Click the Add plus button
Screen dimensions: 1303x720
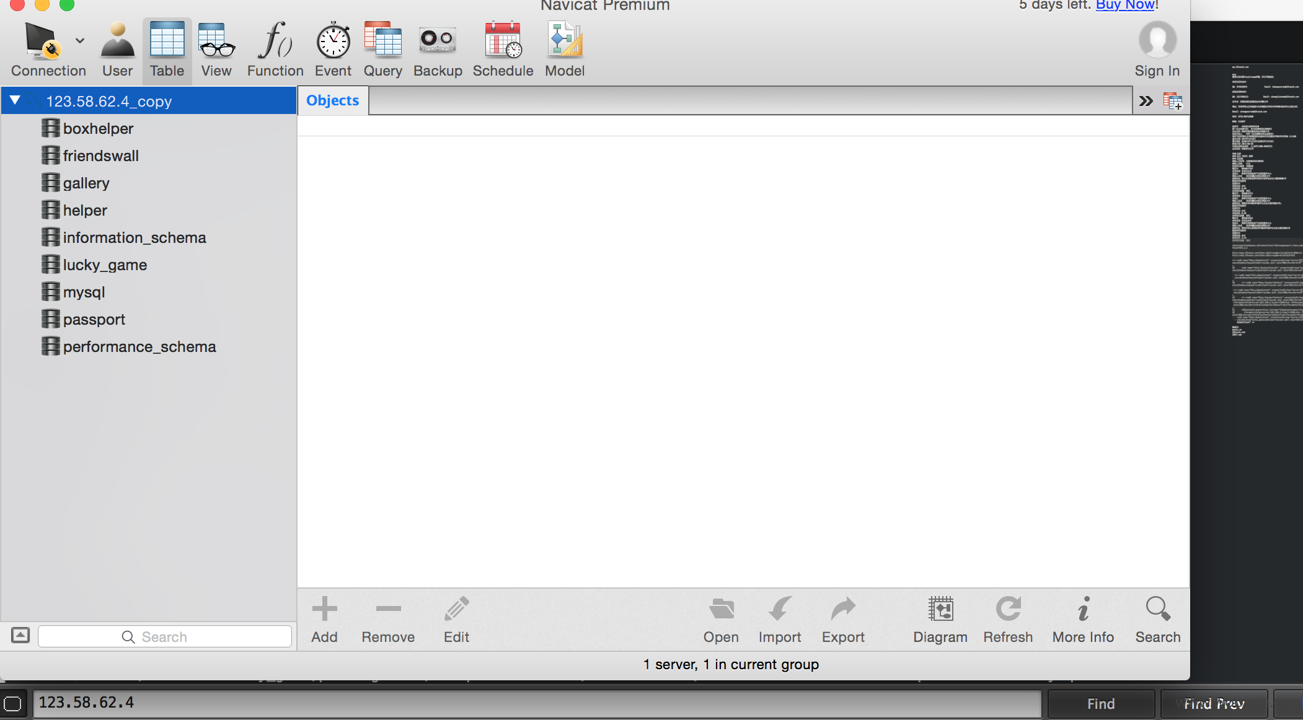(324, 620)
